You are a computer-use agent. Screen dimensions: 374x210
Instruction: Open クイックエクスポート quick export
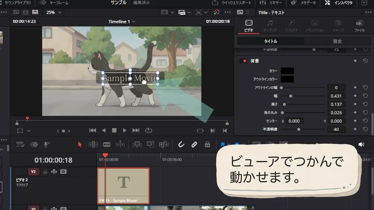pyautogui.click(x=232, y=3)
